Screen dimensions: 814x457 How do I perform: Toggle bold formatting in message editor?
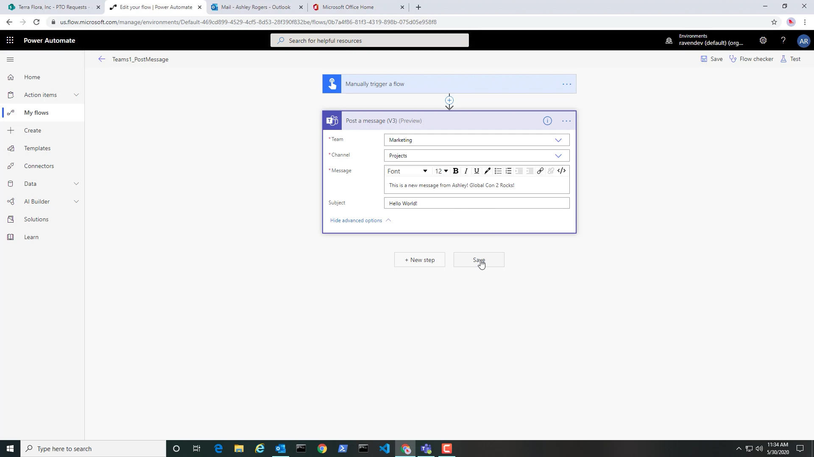[456, 171]
